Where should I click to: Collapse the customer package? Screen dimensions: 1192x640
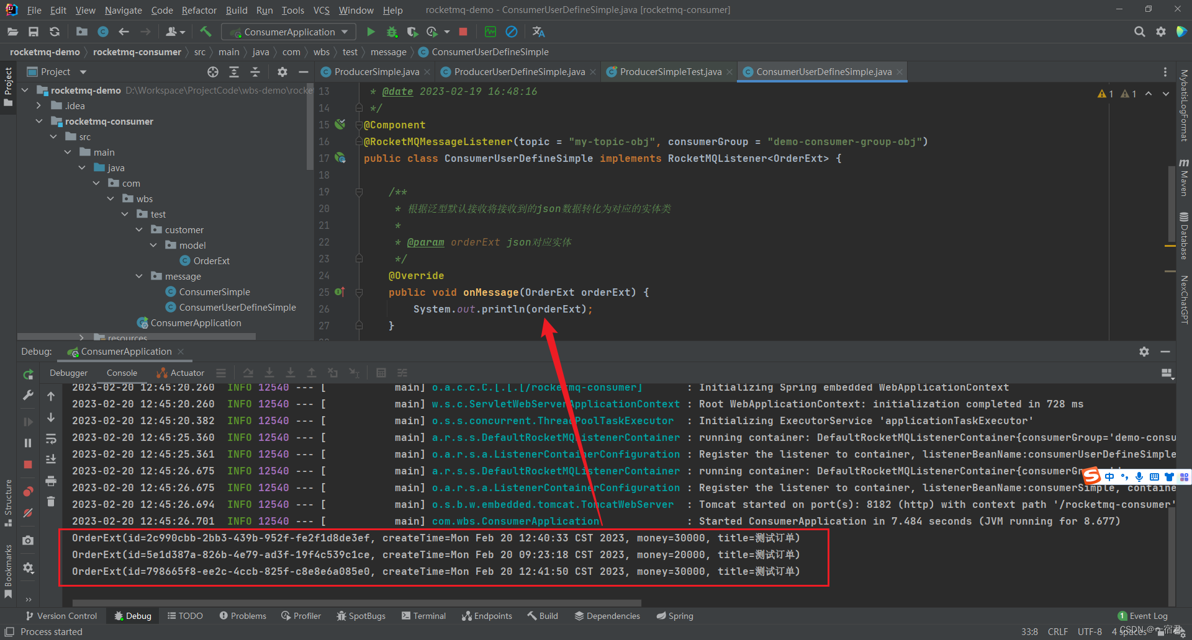pos(139,230)
